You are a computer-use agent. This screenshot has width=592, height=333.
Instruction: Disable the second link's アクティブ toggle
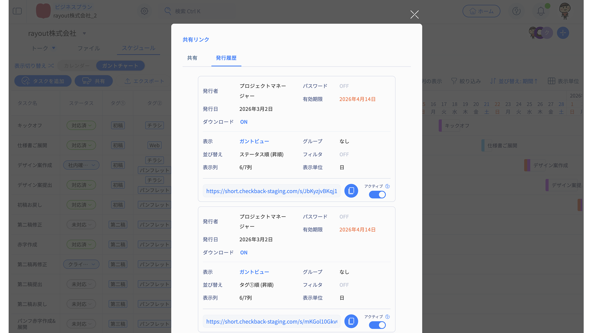pyautogui.click(x=377, y=325)
